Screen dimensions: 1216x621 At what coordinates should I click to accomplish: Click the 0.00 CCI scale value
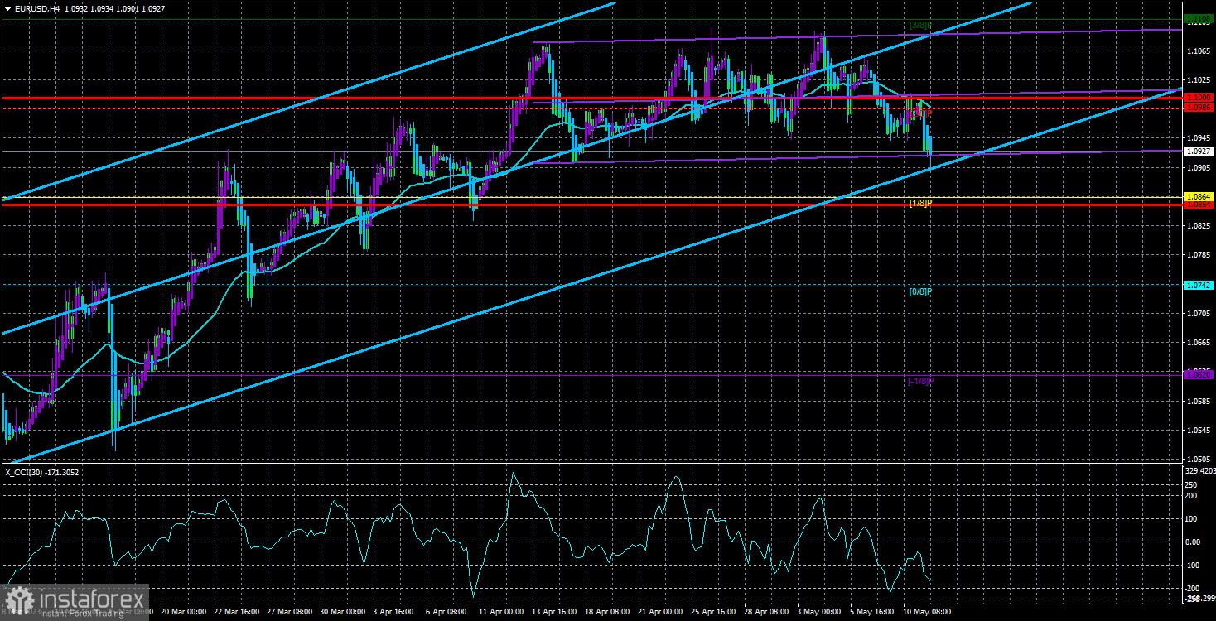click(x=1194, y=542)
